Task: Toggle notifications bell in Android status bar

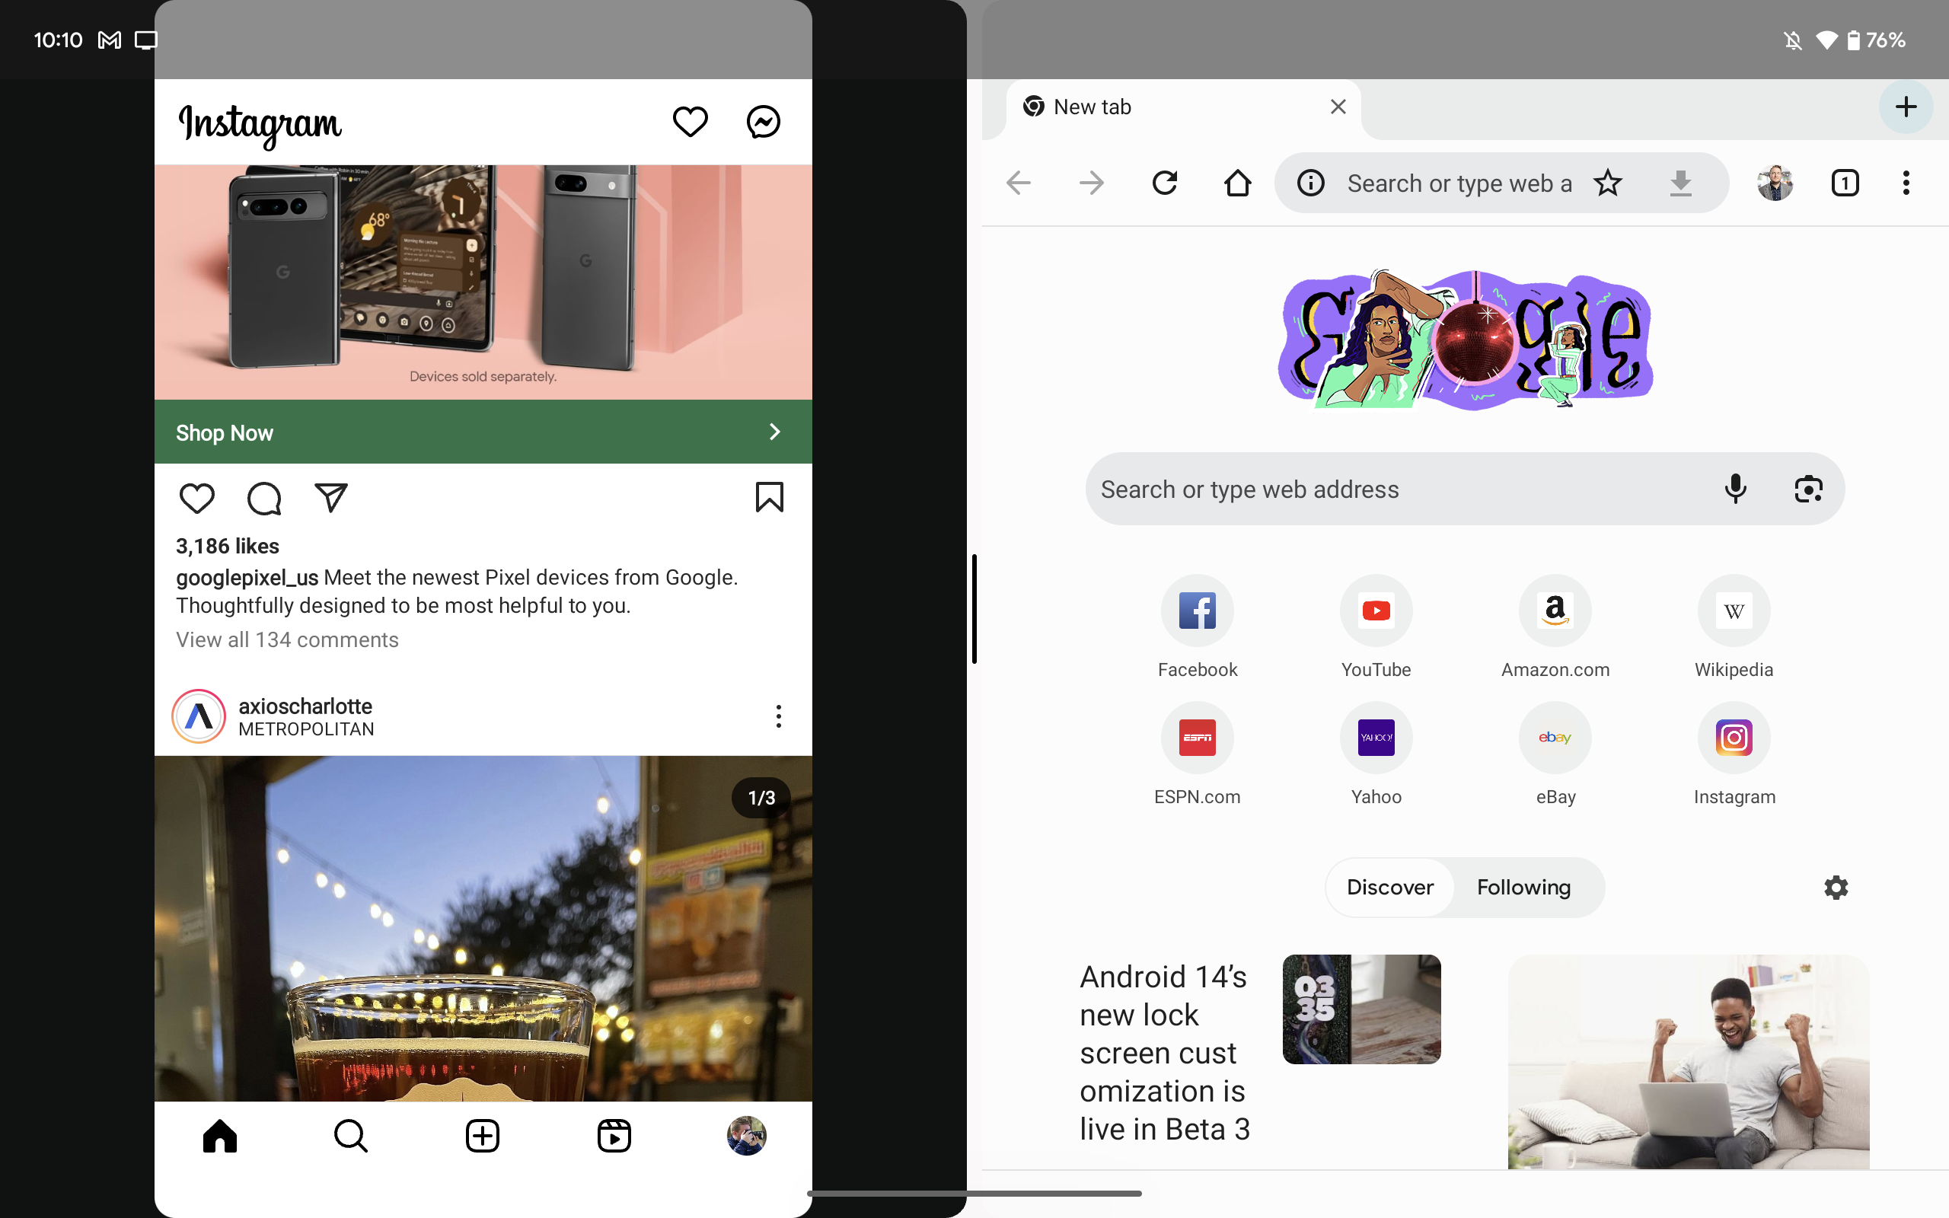Action: click(x=1792, y=40)
